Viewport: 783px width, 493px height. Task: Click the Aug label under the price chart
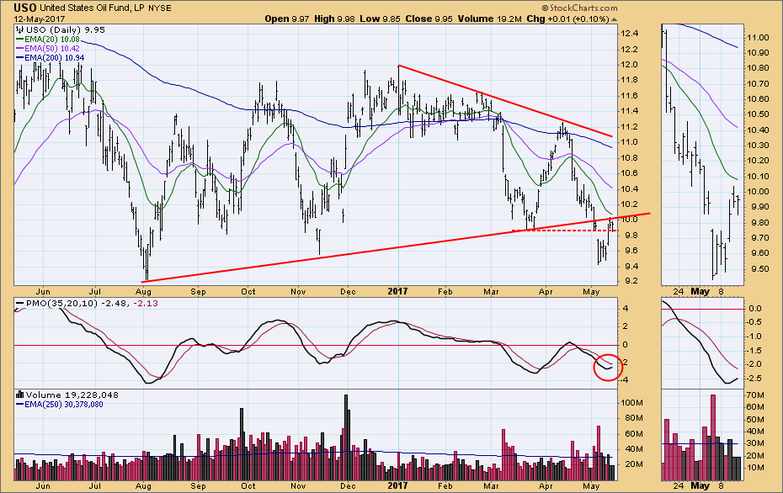click(x=143, y=291)
